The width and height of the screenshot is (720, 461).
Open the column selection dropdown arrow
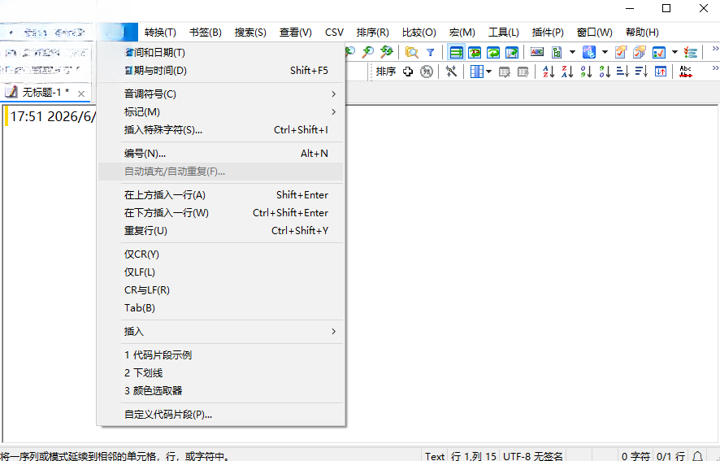pos(488,72)
